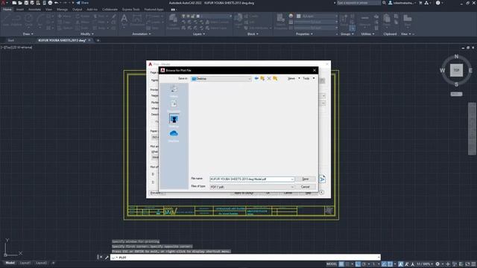Image resolution: width=477 pixels, height=268 pixels.
Task: Click the command line customize wrench icon
Action: (x=107, y=258)
